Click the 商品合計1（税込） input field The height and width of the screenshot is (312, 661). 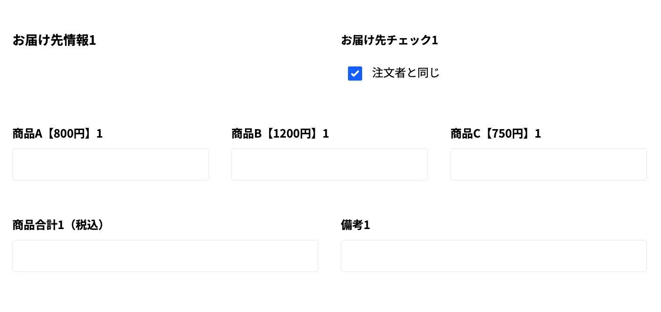pyautogui.click(x=165, y=256)
